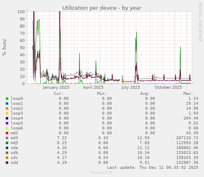Click the sda legend label

click(x=14, y=148)
